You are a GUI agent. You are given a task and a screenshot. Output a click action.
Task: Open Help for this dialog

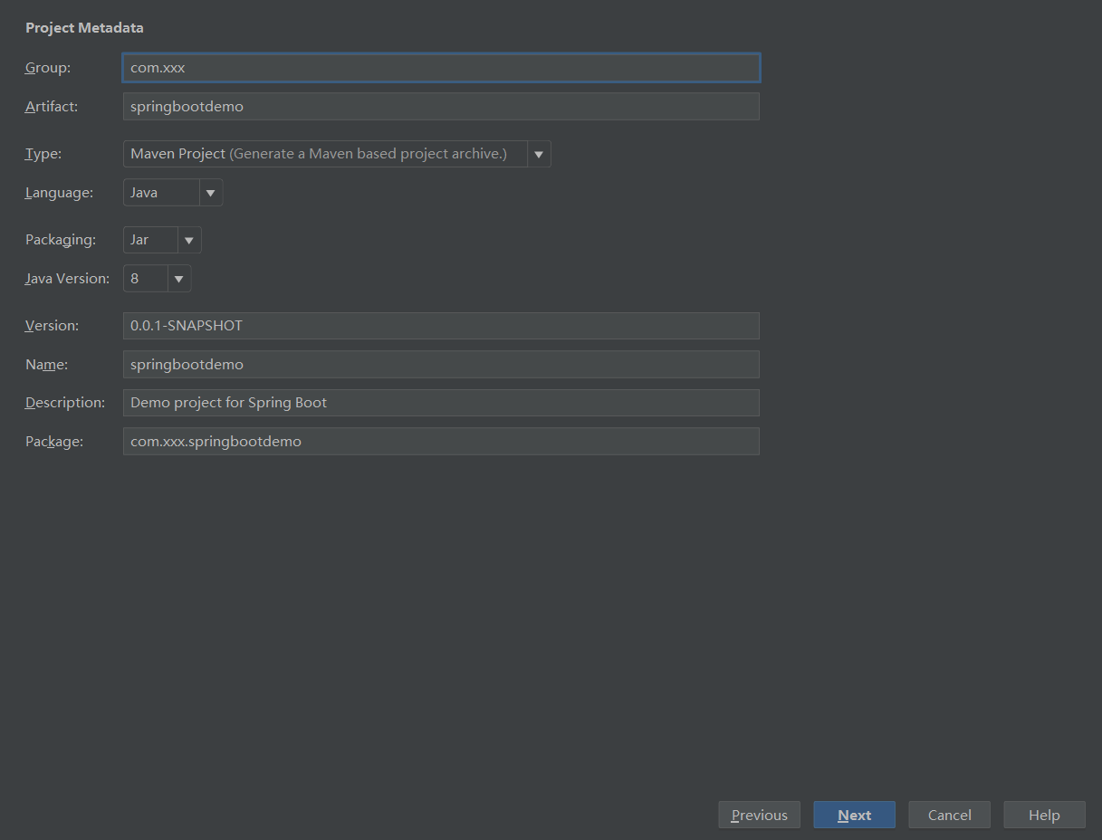pyautogui.click(x=1044, y=815)
